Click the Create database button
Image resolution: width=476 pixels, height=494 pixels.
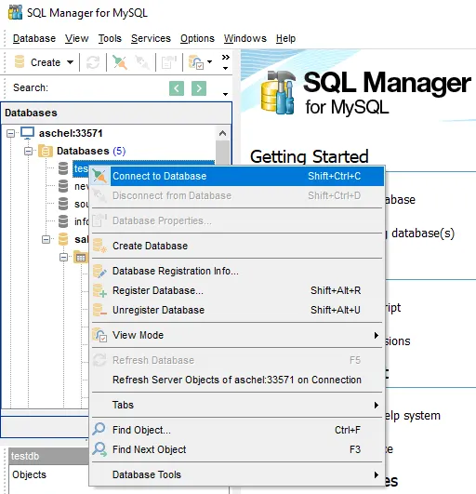tap(38, 62)
